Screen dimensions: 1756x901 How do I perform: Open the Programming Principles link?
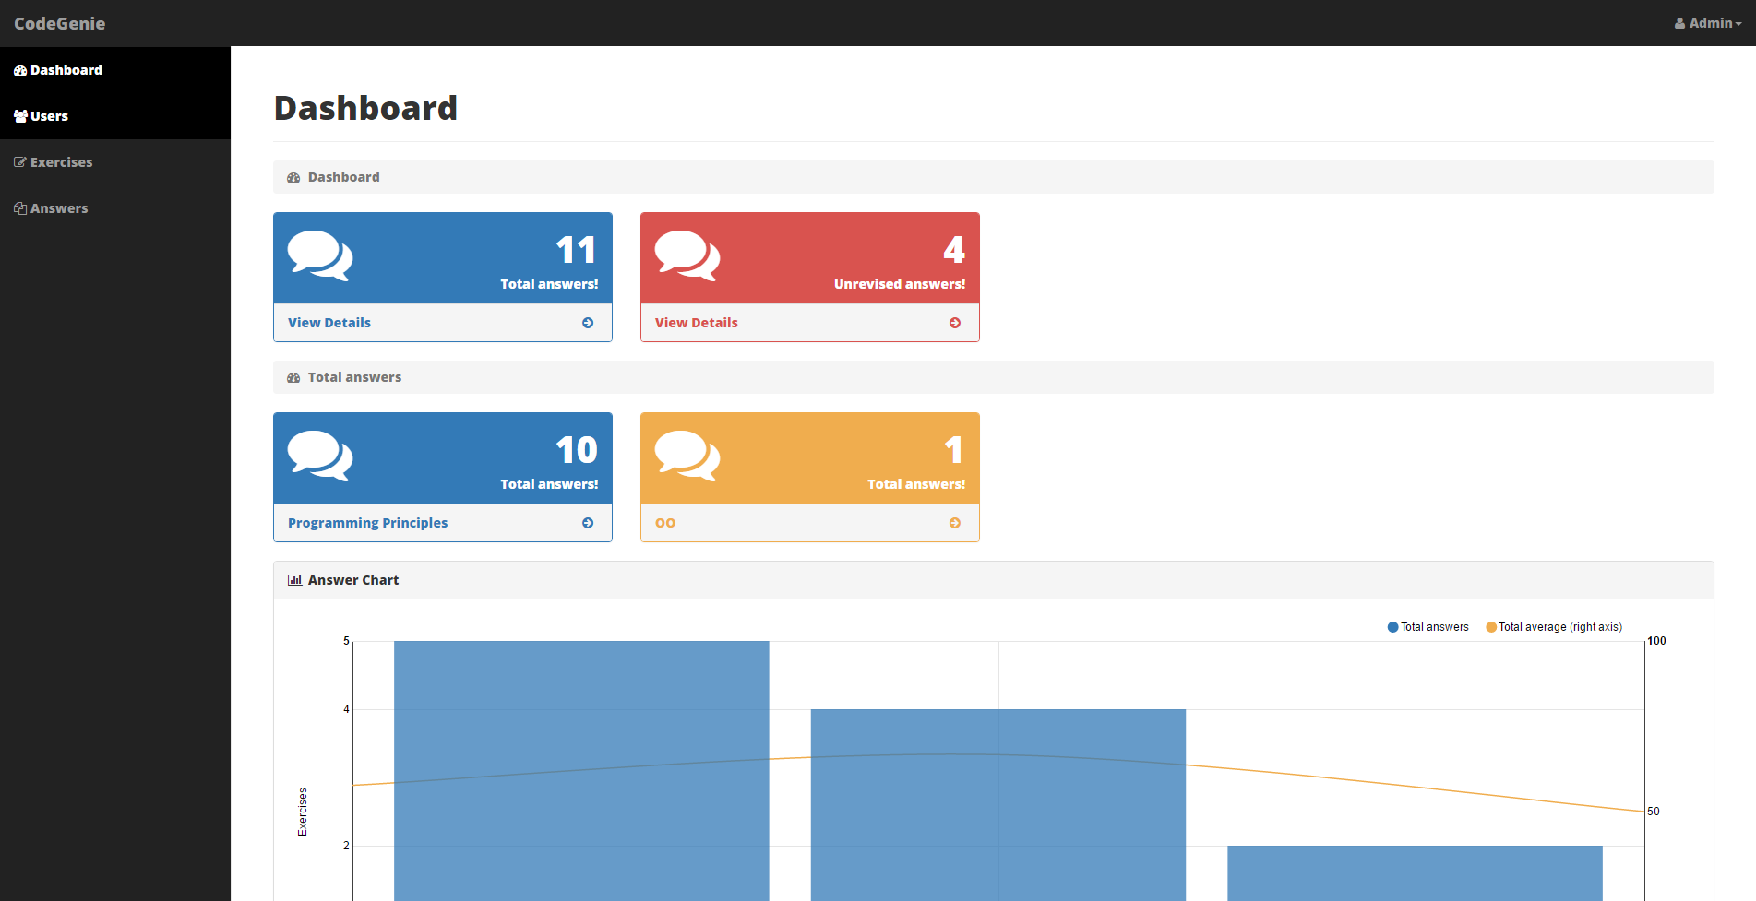pyautogui.click(x=367, y=523)
